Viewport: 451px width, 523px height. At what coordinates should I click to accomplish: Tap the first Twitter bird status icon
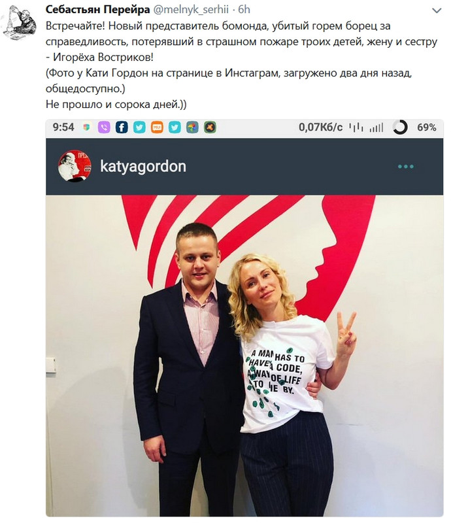tap(139, 127)
